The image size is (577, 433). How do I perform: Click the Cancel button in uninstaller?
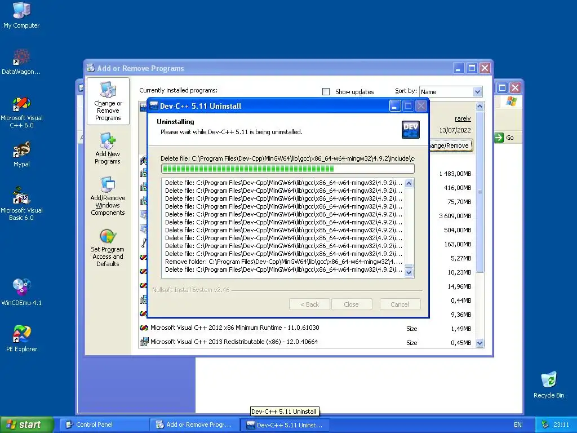pos(400,304)
